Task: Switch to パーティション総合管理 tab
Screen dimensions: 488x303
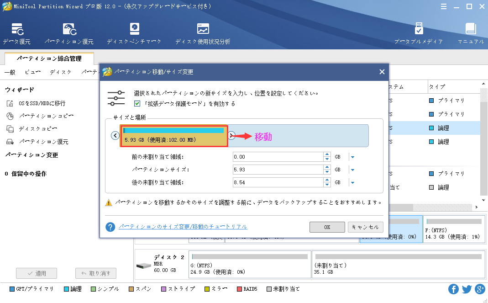Action: (x=49, y=58)
